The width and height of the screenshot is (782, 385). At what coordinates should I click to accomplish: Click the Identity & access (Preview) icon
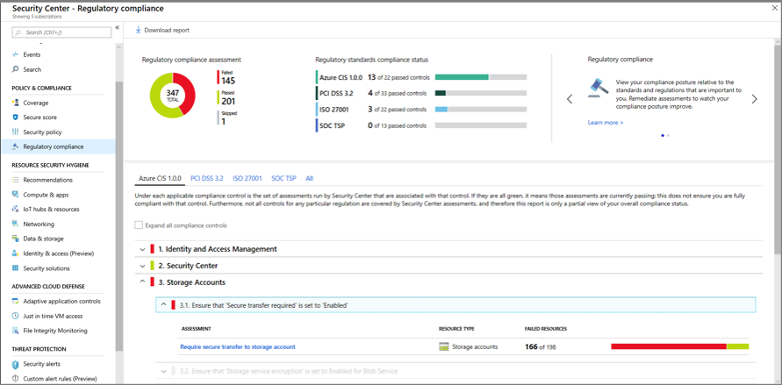point(16,253)
